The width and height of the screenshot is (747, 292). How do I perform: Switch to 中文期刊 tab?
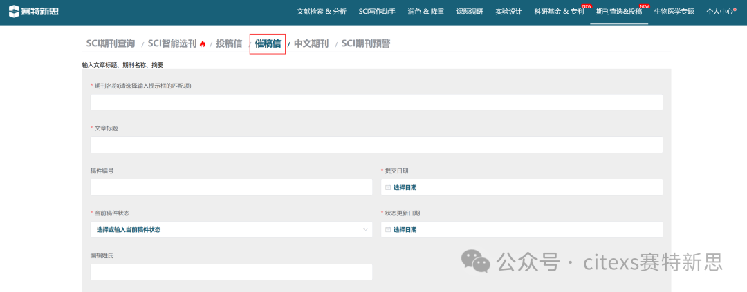coord(311,43)
